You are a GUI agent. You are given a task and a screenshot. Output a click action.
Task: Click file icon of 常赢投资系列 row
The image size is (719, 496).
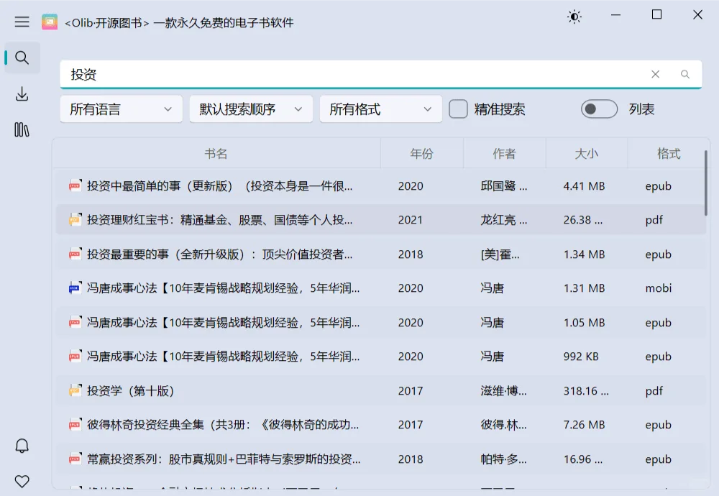pos(75,459)
